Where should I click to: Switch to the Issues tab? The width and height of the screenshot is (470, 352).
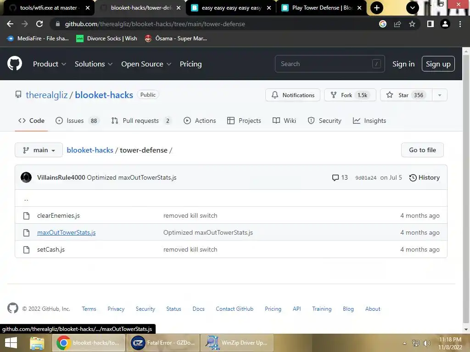[x=77, y=121]
